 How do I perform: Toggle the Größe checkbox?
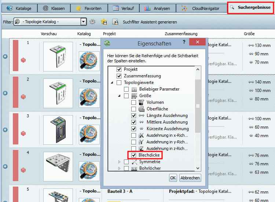(126, 96)
